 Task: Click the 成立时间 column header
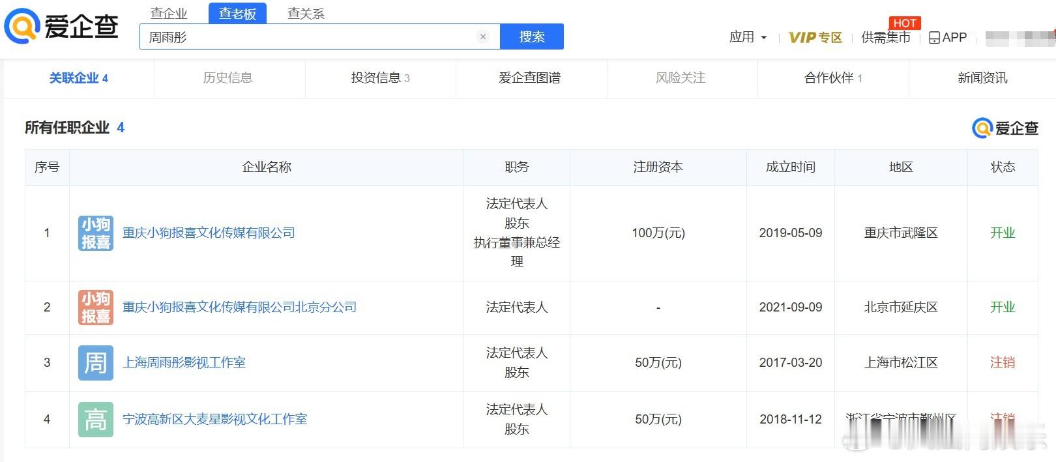[790, 167]
